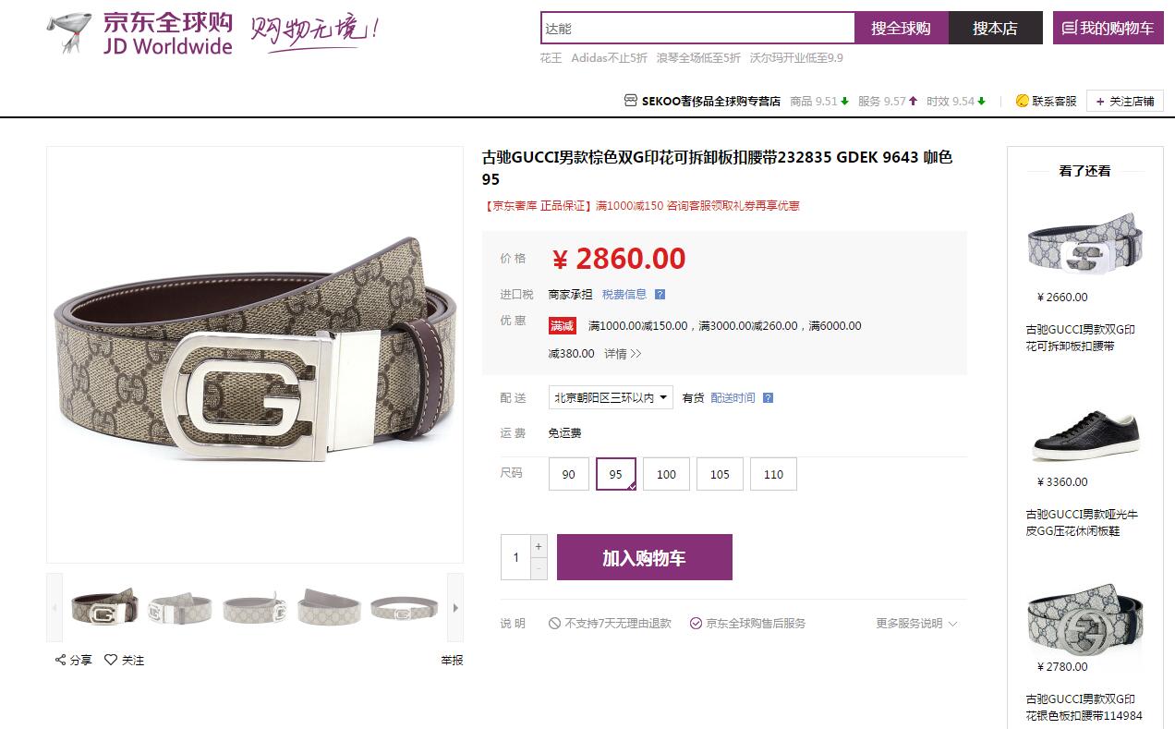The image size is (1175, 729).
Task: Select size 90
Action: tap(569, 474)
